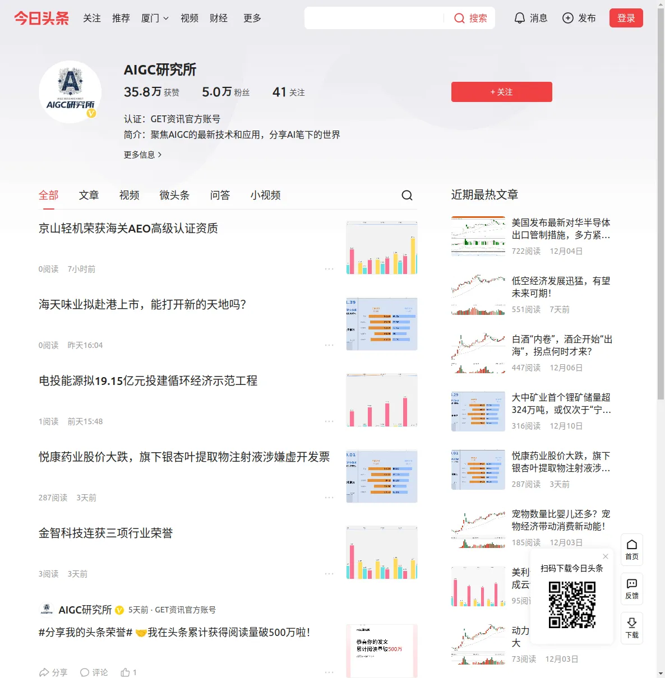Open more options for 头条荣誉 micro-post
Screen dimensions: 665x678
(x=329, y=672)
